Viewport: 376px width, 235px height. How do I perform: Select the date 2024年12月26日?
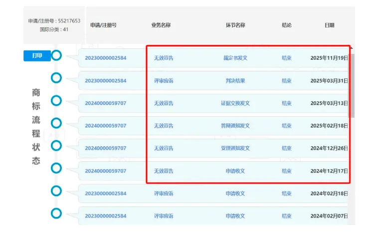point(329,148)
